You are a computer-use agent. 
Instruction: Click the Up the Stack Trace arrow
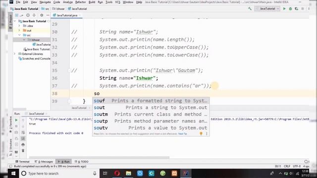click(23, 120)
